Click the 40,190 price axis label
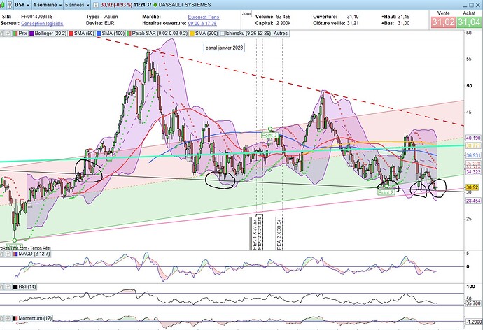 coord(473,138)
